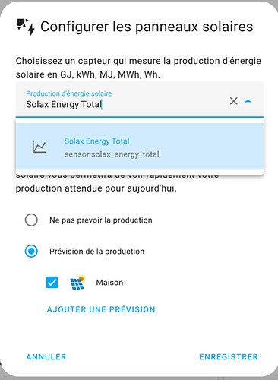Collapse the sensor list with the blue arrow

point(248,101)
